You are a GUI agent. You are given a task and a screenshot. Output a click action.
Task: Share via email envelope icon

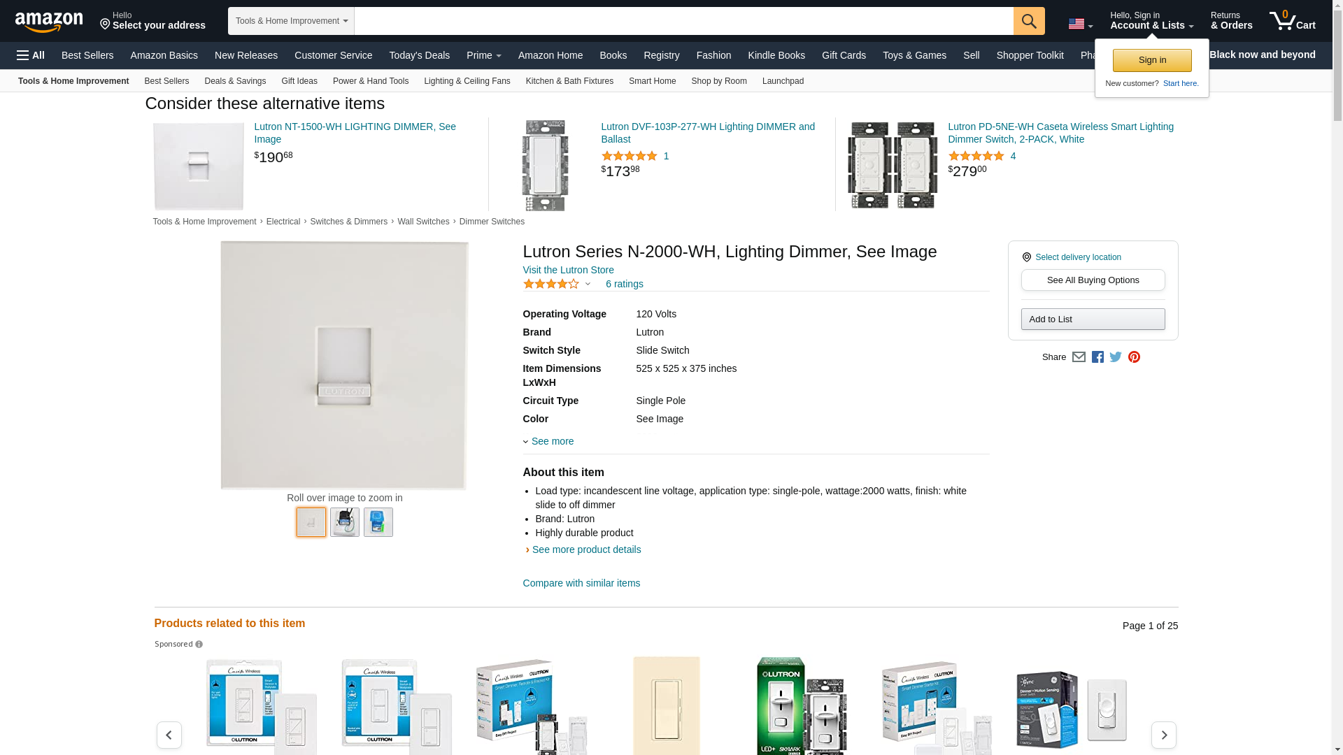tap(1079, 357)
